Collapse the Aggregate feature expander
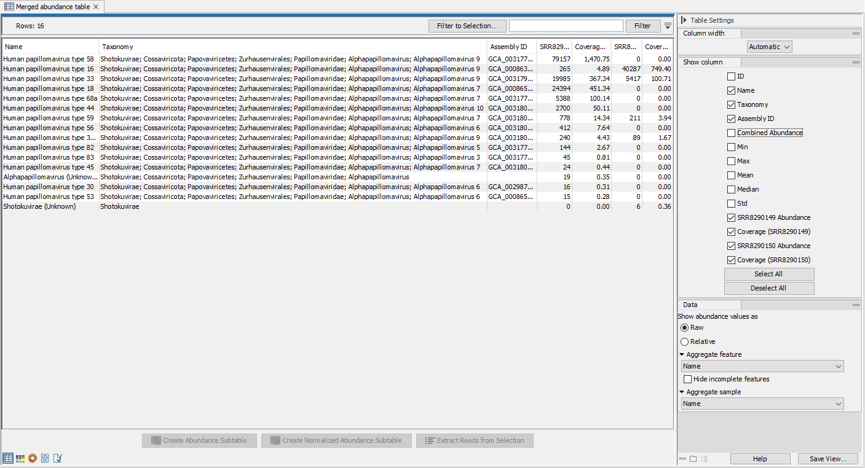 coord(682,354)
